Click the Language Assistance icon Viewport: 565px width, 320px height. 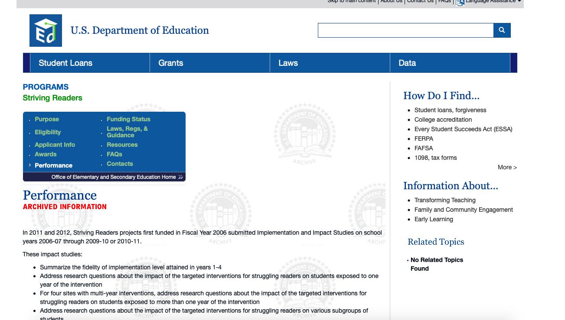460,2
